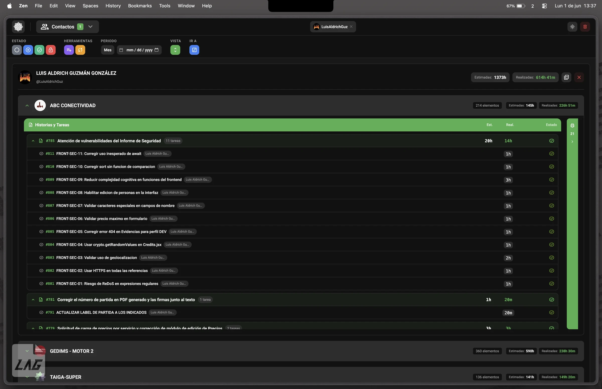Click the document icon of story #781
The width and height of the screenshot is (602, 389).
click(41, 300)
